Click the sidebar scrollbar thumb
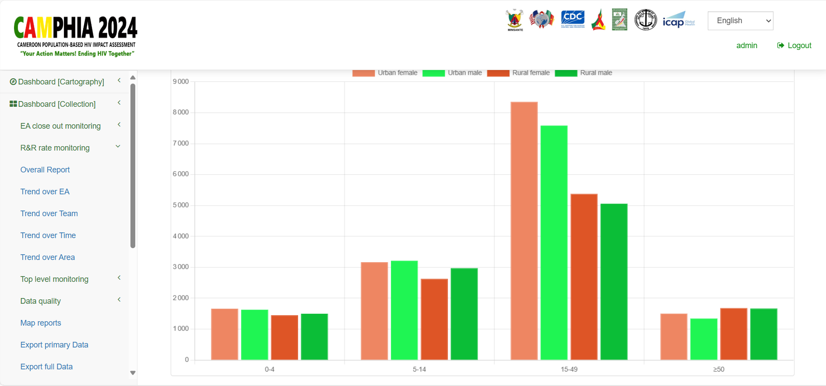 [133, 166]
